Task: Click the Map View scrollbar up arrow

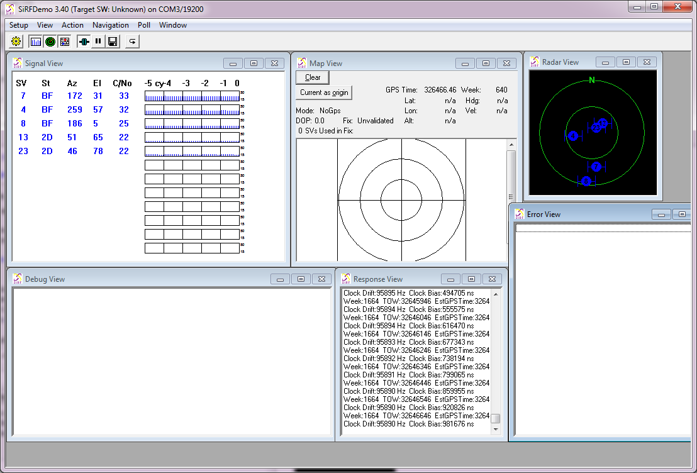Action: (511, 145)
